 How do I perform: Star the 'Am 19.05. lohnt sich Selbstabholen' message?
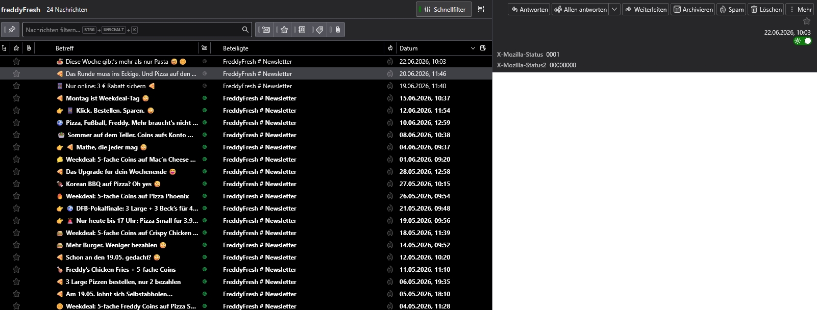pos(16,294)
